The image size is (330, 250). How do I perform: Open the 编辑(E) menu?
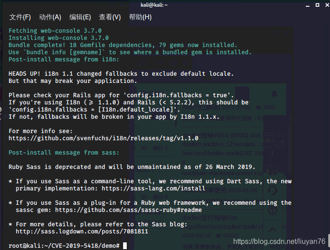[80, 17]
